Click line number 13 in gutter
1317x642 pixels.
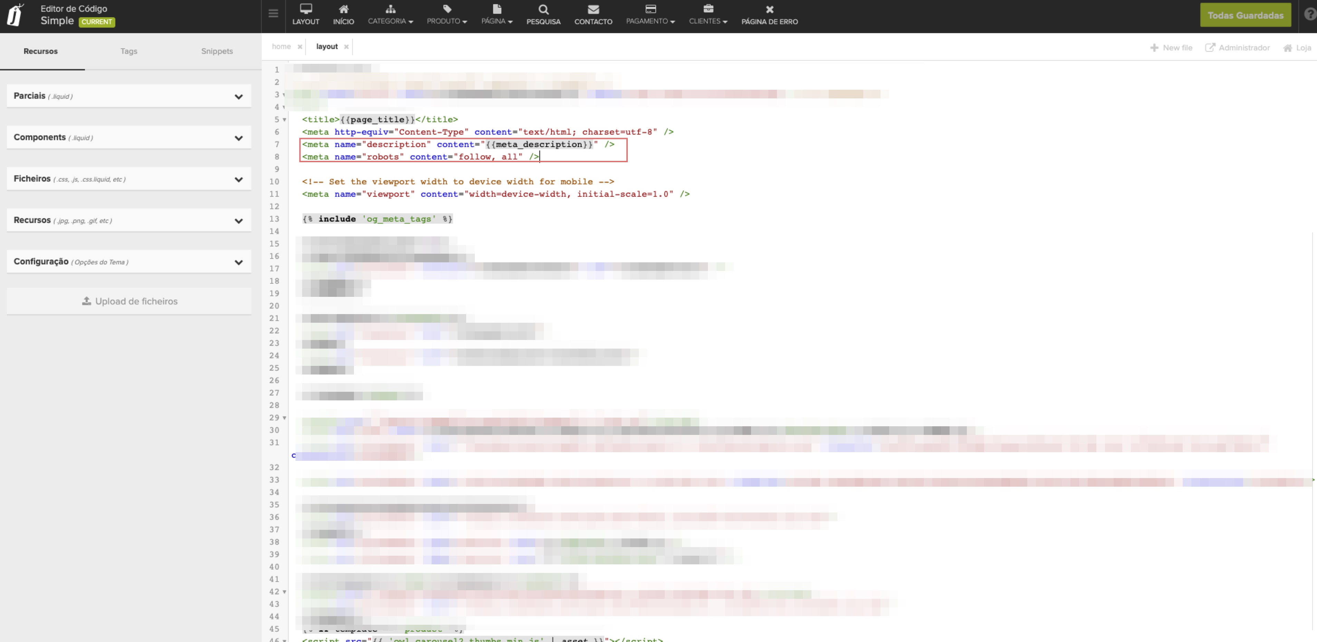pos(275,219)
